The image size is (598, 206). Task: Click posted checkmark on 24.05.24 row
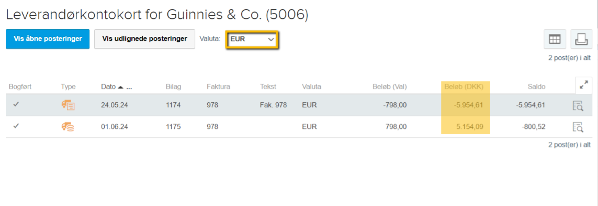coord(16,105)
